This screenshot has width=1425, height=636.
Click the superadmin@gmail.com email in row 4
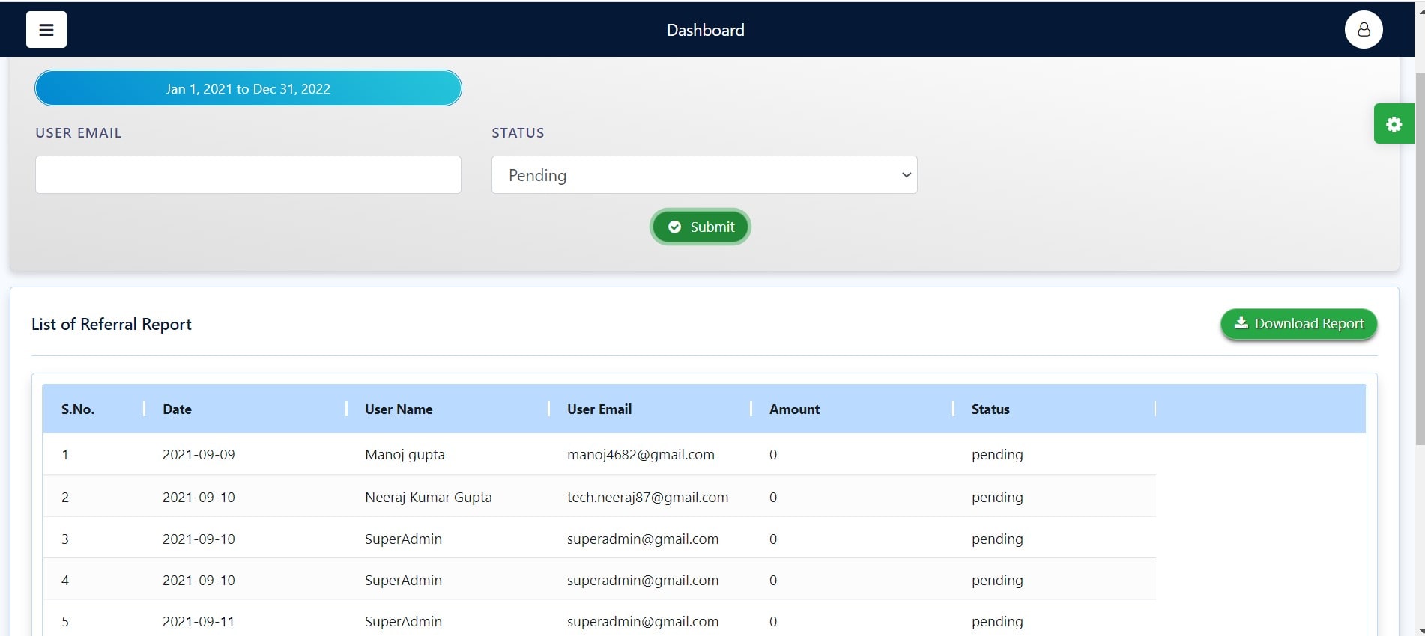coord(643,581)
